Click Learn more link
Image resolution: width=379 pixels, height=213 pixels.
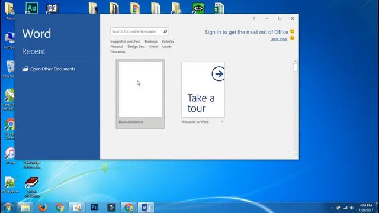279,39
